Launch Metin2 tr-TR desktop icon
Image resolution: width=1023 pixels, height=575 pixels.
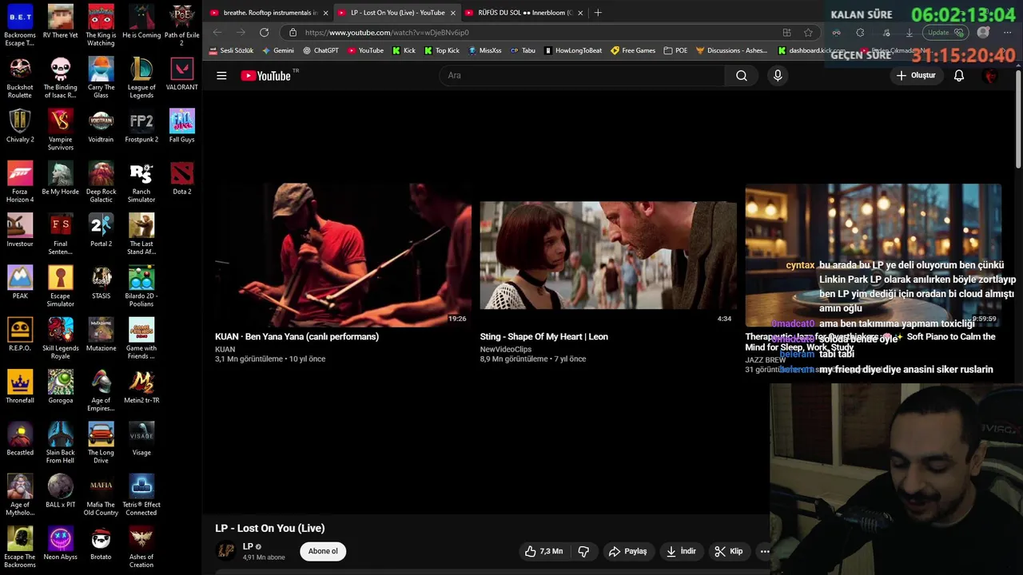point(141,387)
